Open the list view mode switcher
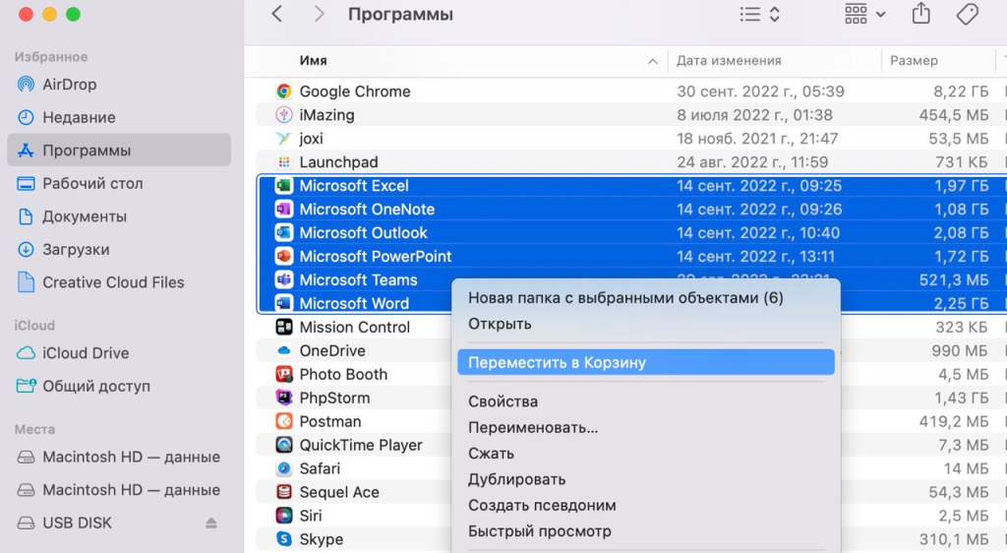The height and width of the screenshot is (553, 1007). (759, 14)
